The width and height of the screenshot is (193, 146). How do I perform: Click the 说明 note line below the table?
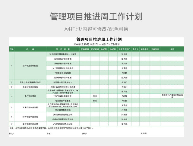pyautogui.click(x=52, y=128)
